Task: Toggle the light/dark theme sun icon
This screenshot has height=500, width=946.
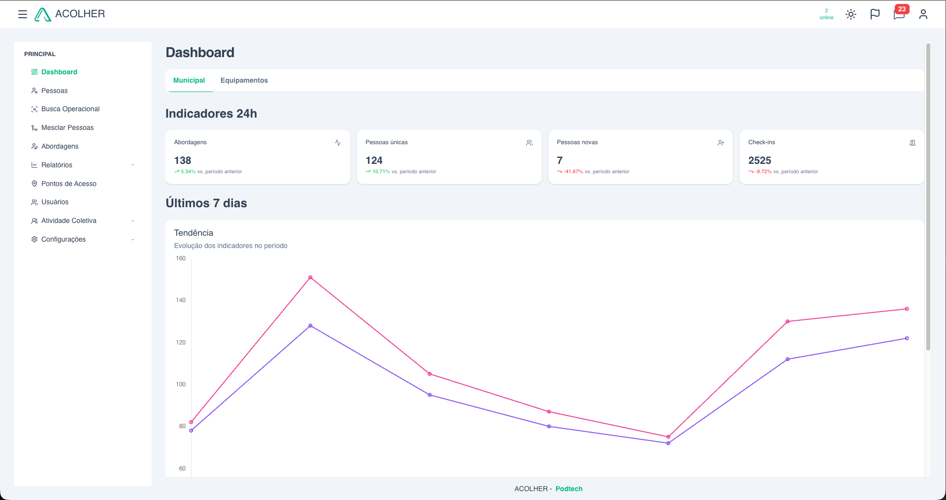Action: (851, 14)
